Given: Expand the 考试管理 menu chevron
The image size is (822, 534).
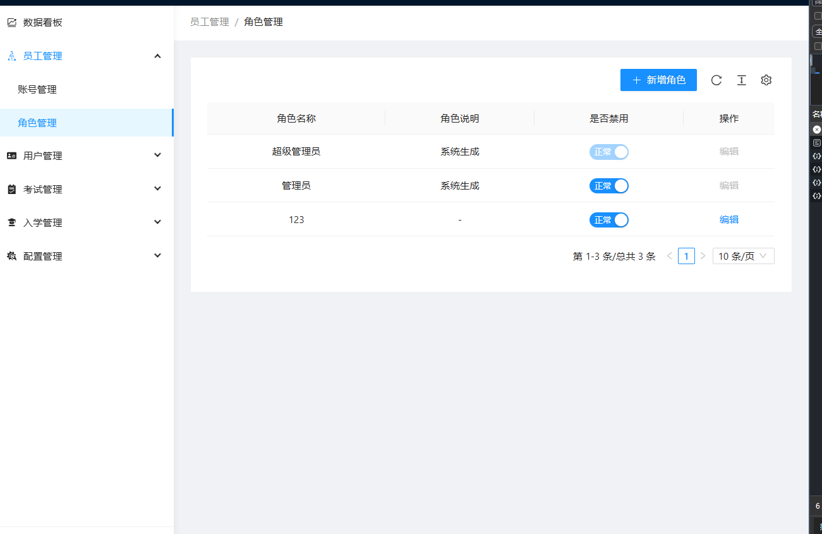Looking at the screenshot, I should click(158, 189).
